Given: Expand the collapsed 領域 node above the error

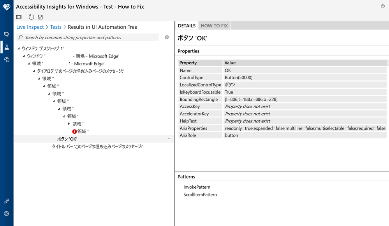Looking at the screenshot, I should pos(69,124).
